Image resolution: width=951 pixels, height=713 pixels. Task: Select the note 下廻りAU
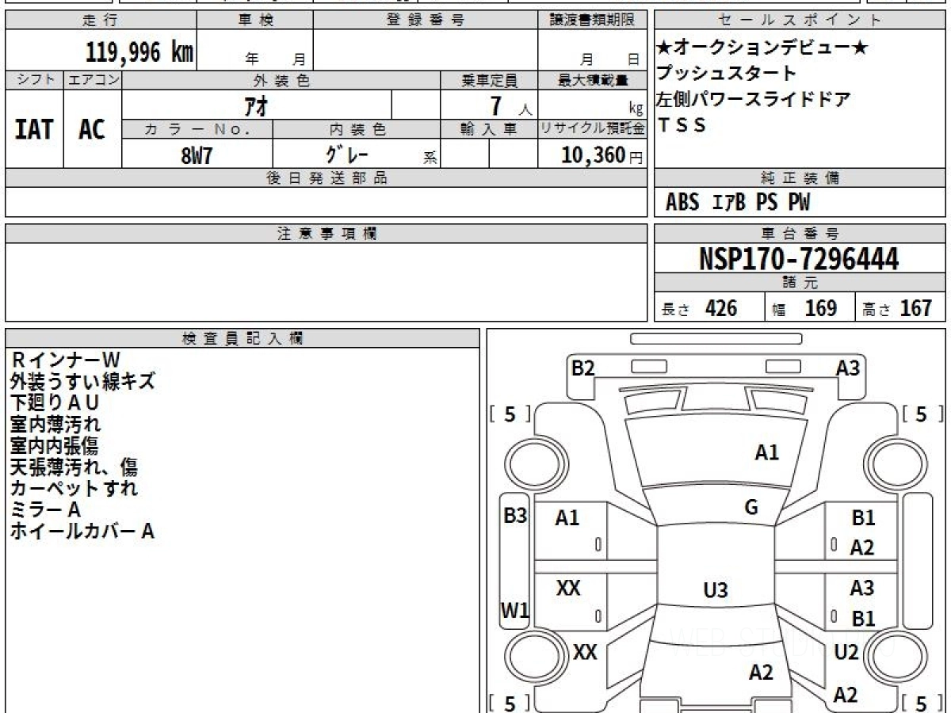pyautogui.click(x=55, y=403)
